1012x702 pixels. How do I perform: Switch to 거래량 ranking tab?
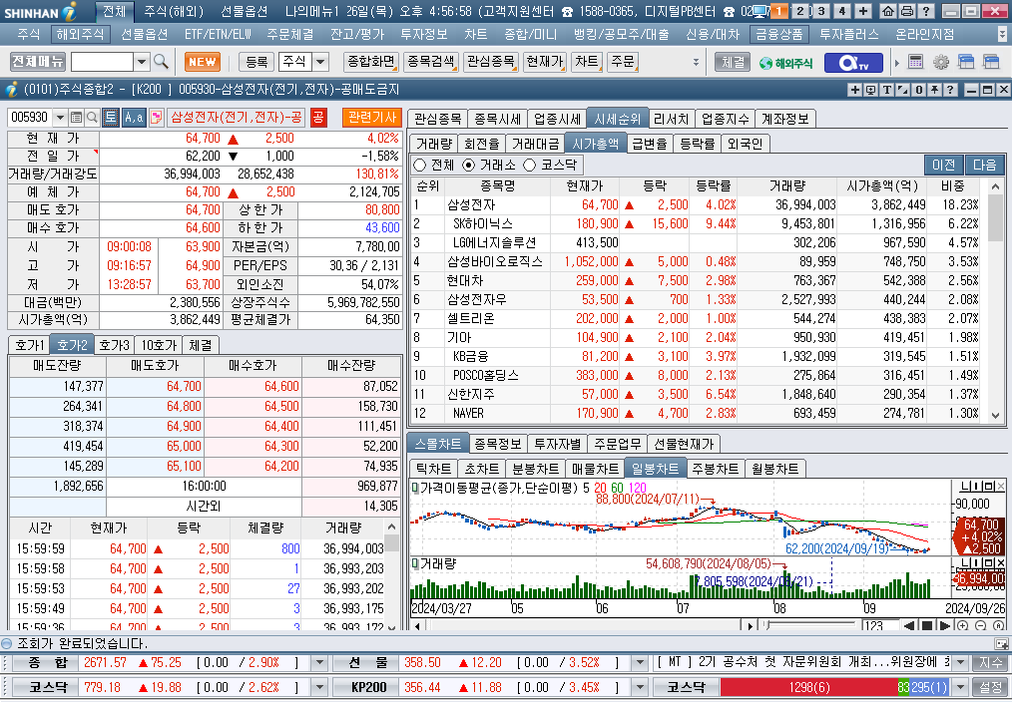point(434,144)
